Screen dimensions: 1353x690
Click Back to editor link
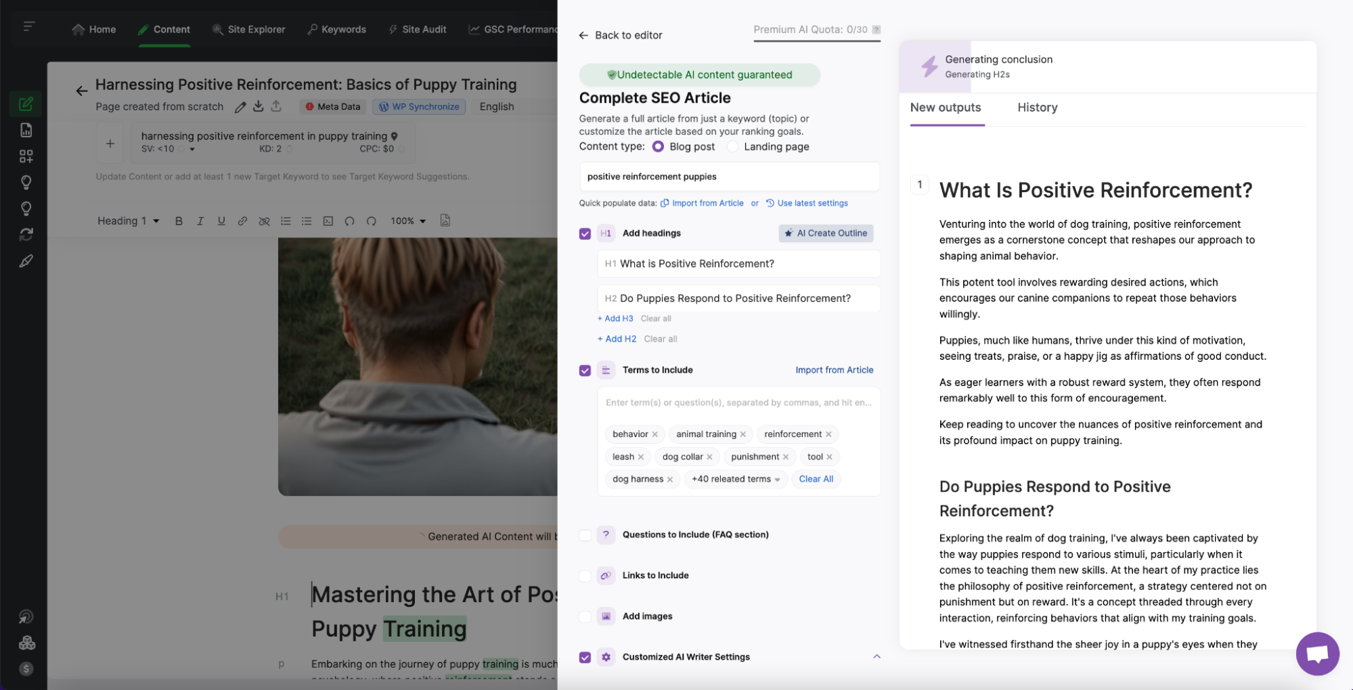click(621, 35)
